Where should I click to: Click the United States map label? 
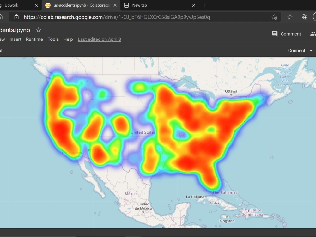coord(143,132)
